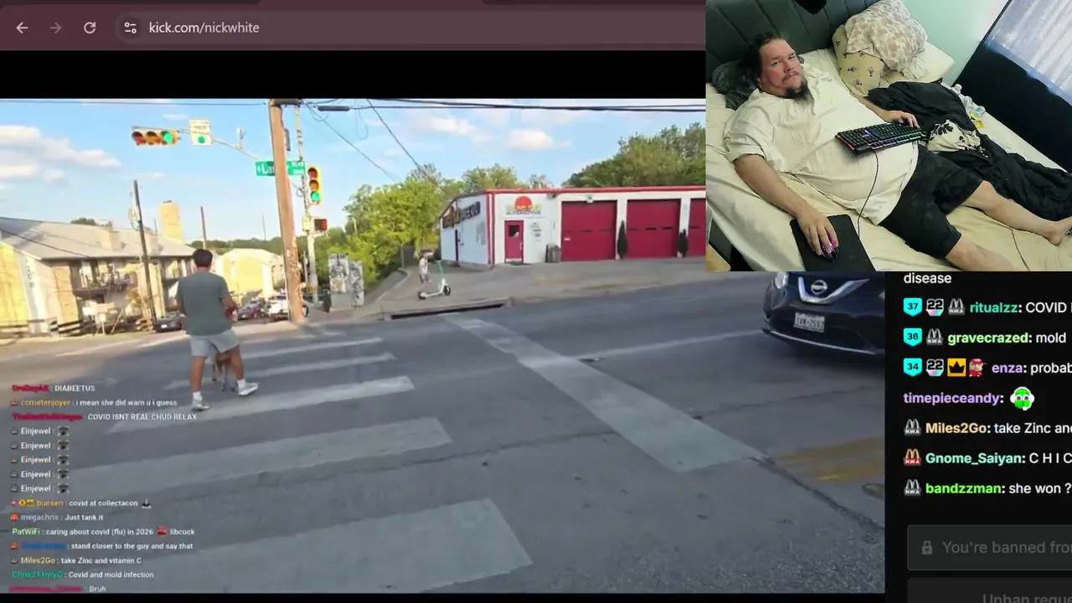Open Miles2Go's username in the chat panel
Image resolution: width=1072 pixels, height=603 pixels.
[x=956, y=428]
